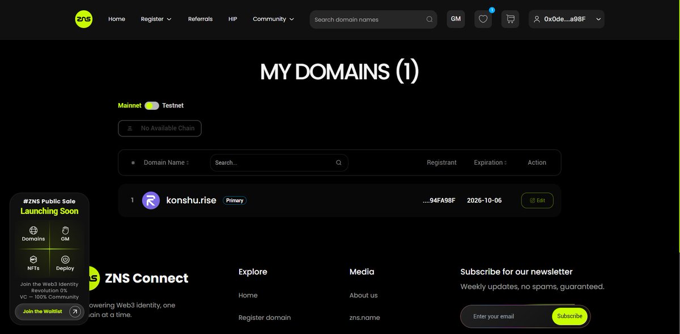Open the wishlist heart icon
Image resolution: width=680 pixels, height=334 pixels.
coord(483,19)
